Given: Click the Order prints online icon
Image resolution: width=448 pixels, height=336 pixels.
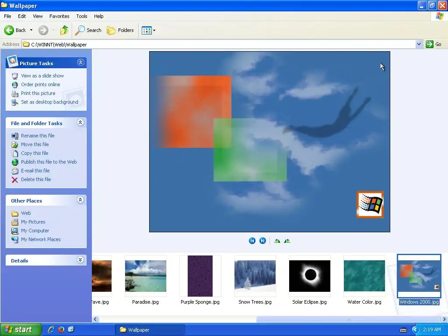Looking at the screenshot, I should tap(15, 84).
